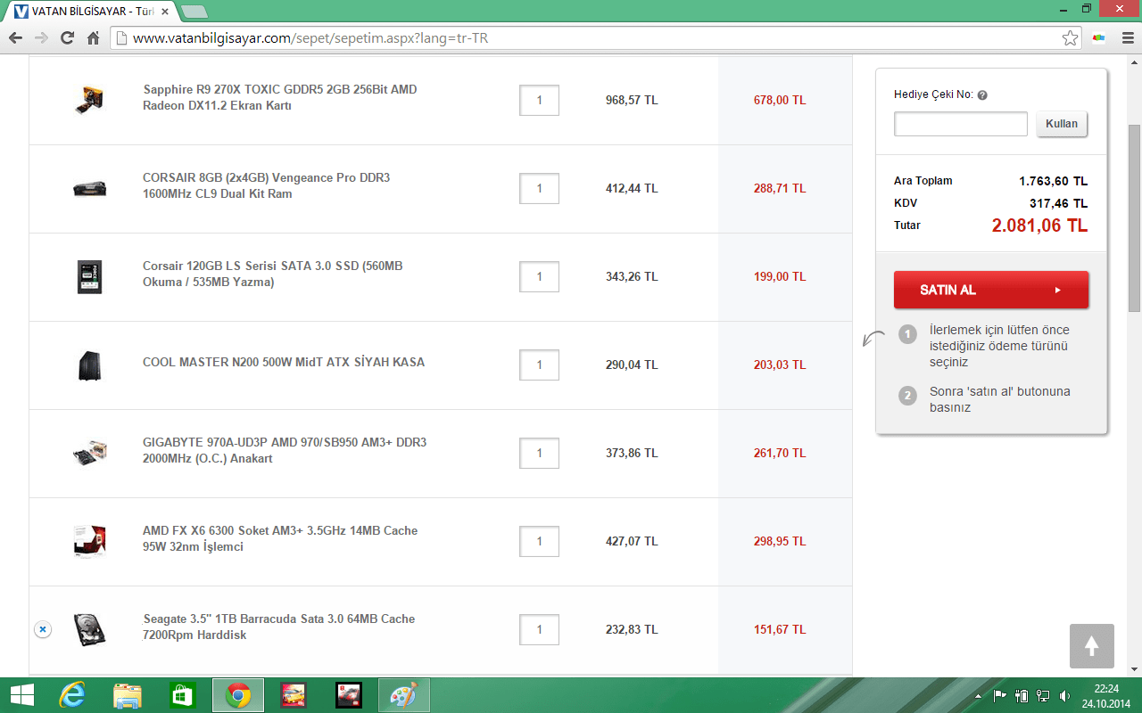Open the browser home page
1142x713 pixels.
(x=93, y=38)
